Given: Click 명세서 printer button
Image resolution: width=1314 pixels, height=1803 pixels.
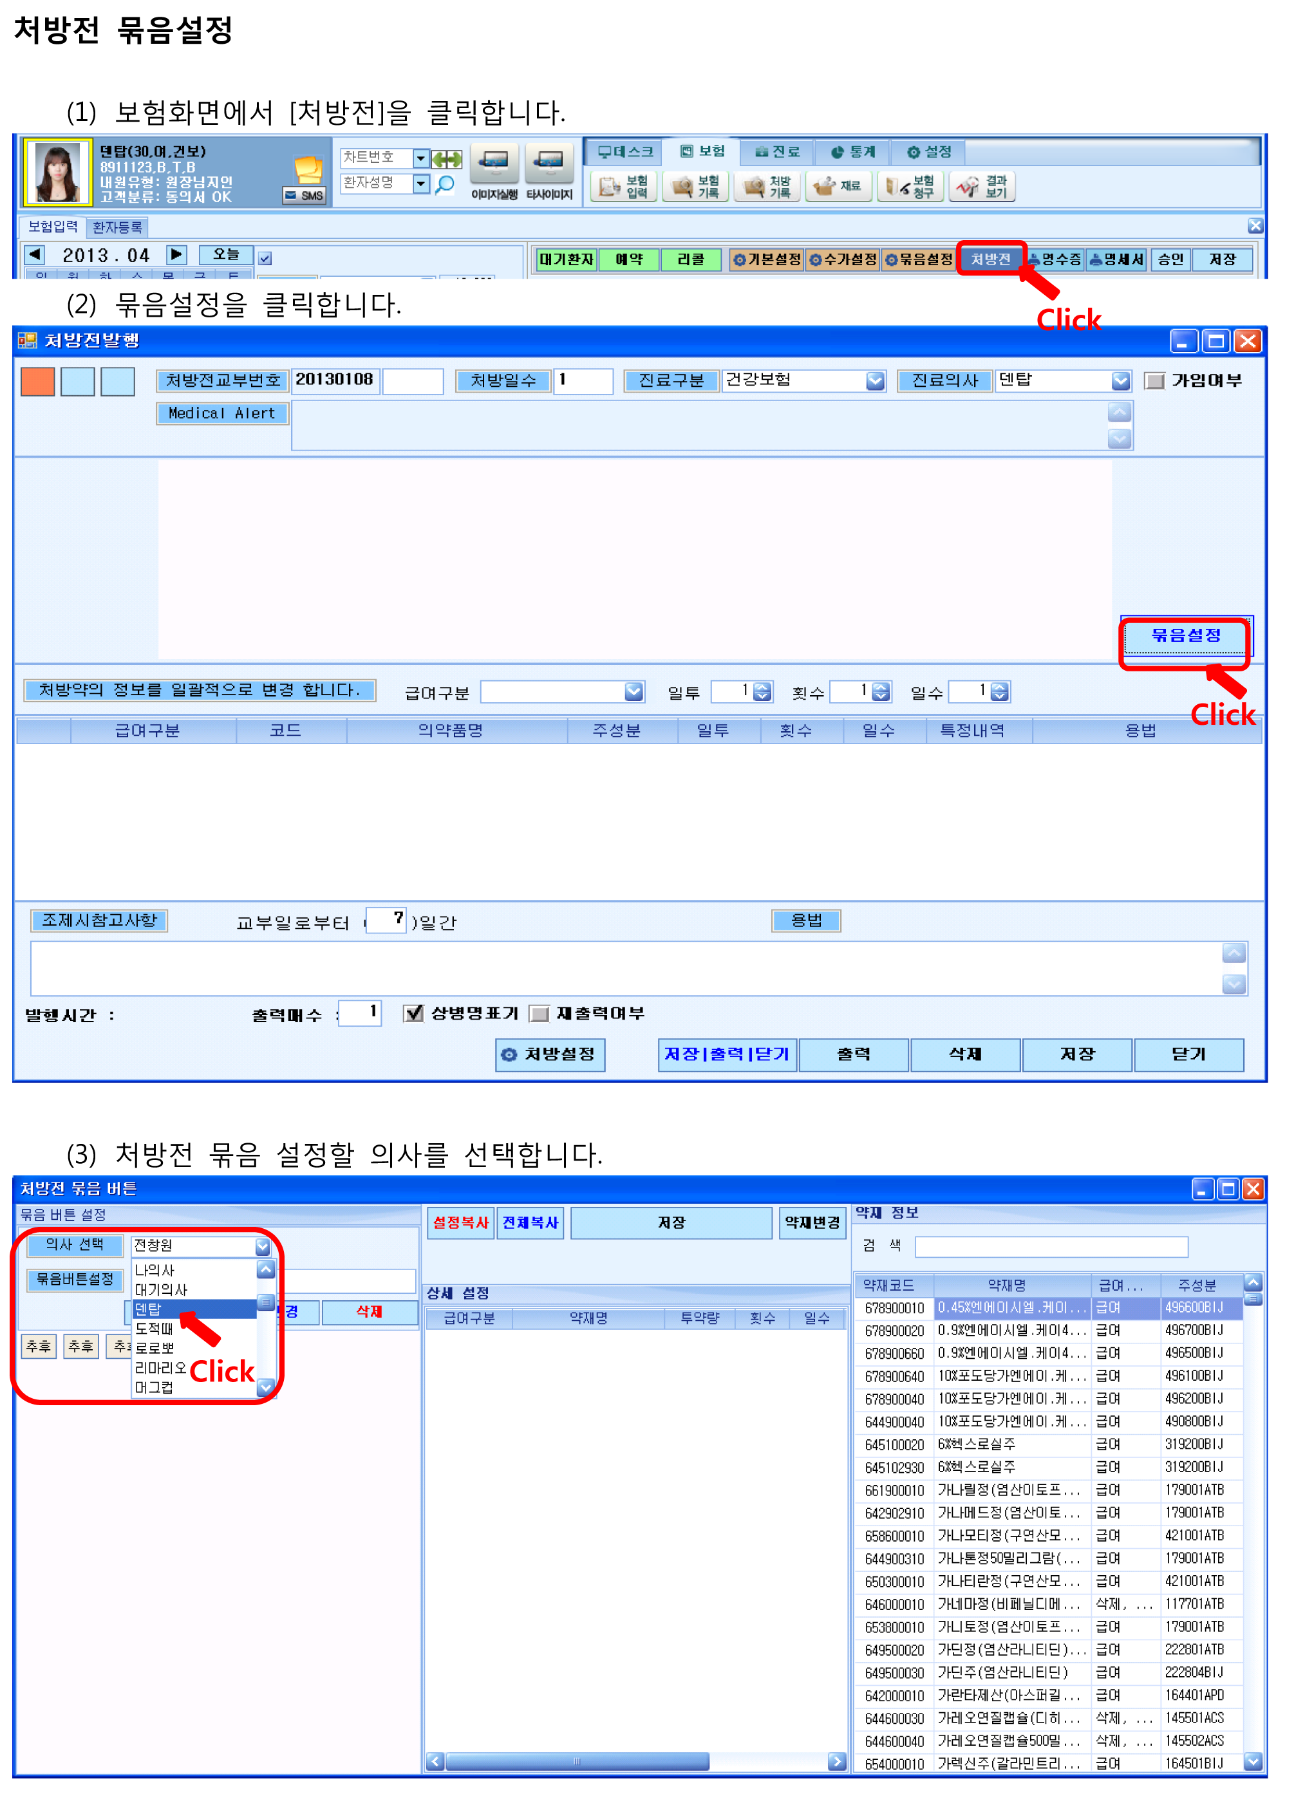Looking at the screenshot, I should click(x=1117, y=259).
